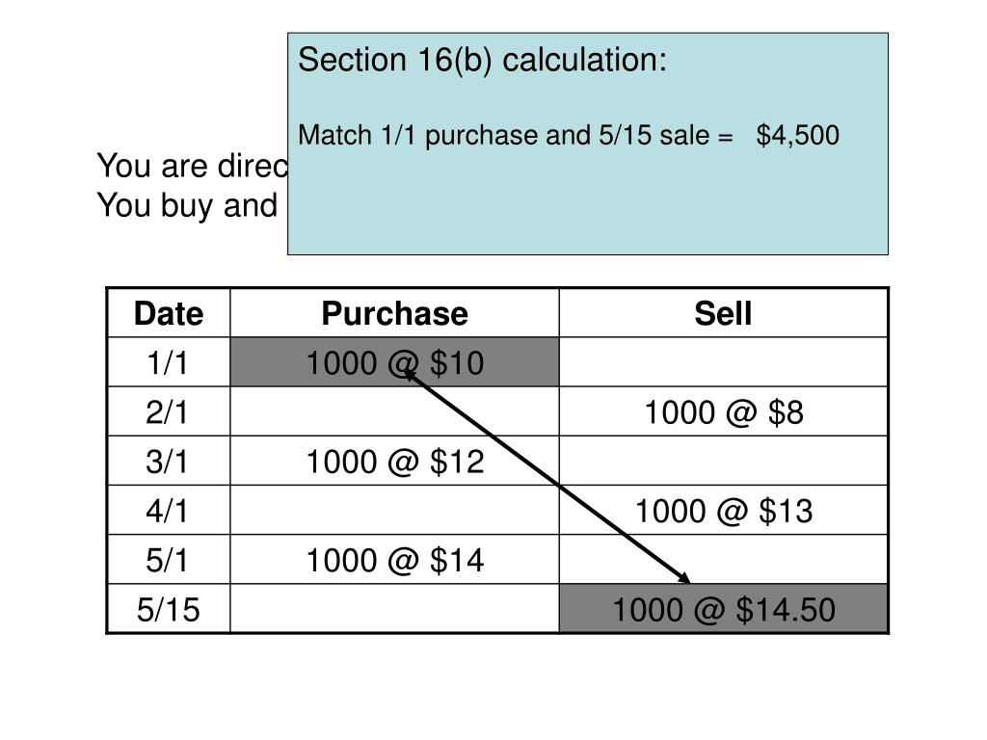The width and height of the screenshot is (987, 740).
Task: Click the Purchase column header
Action: (x=394, y=313)
